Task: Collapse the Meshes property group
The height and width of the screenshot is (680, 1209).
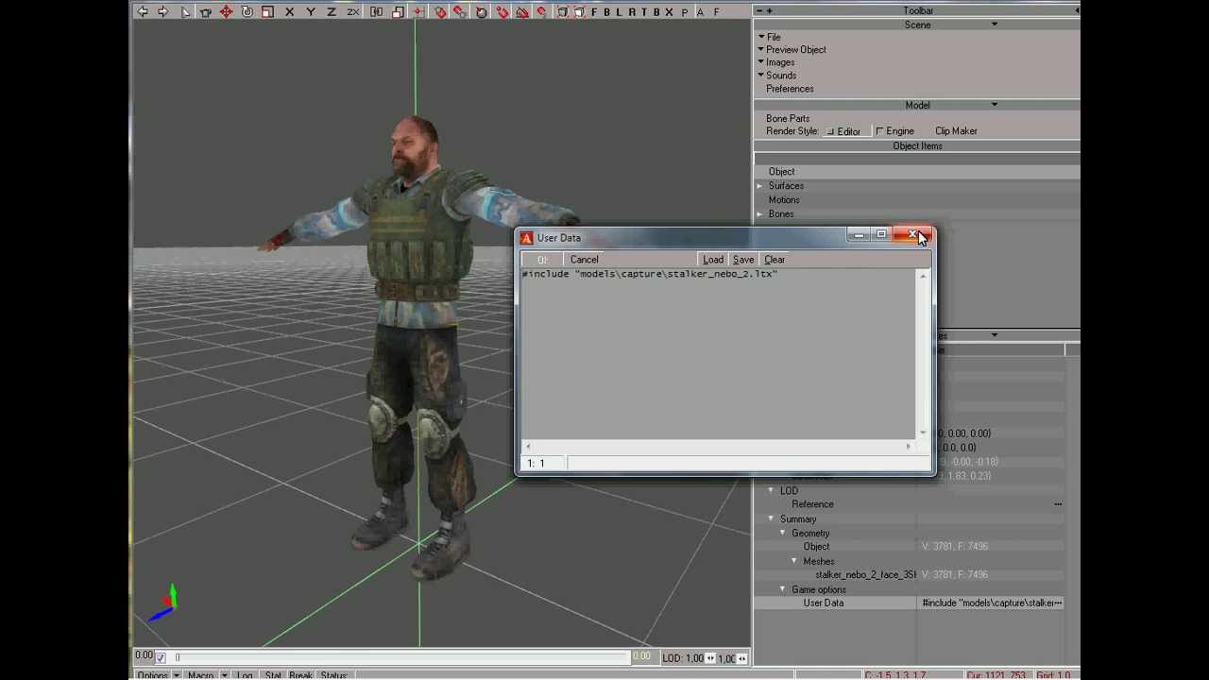Action: [x=794, y=561]
